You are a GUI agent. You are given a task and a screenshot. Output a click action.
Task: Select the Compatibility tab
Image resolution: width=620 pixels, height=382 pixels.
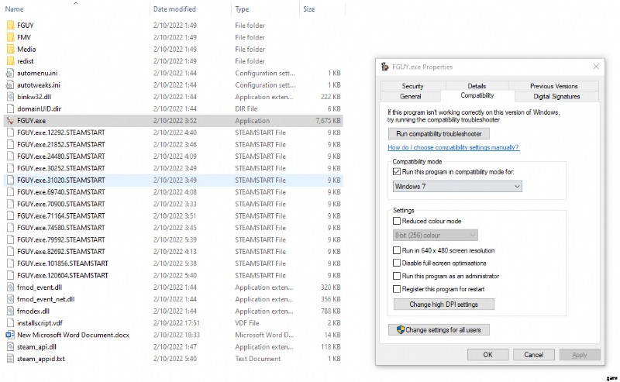[477, 95]
